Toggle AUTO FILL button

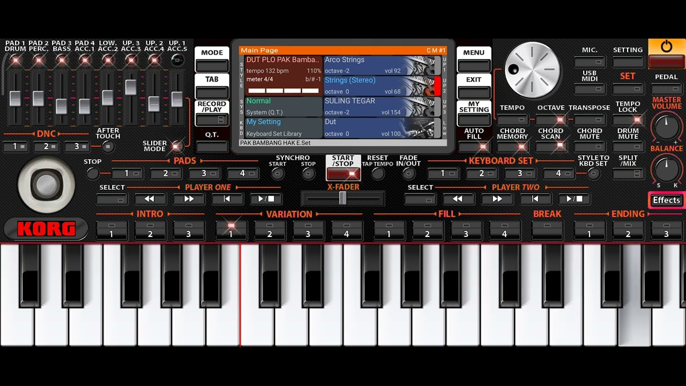[x=474, y=146]
